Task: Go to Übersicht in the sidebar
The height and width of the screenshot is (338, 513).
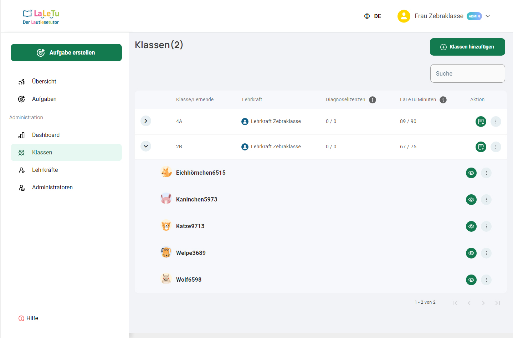Action: tap(44, 82)
